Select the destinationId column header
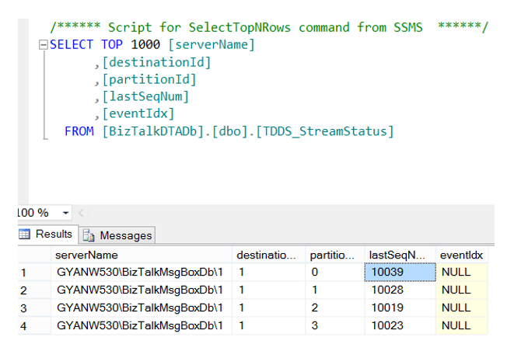 (x=269, y=255)
